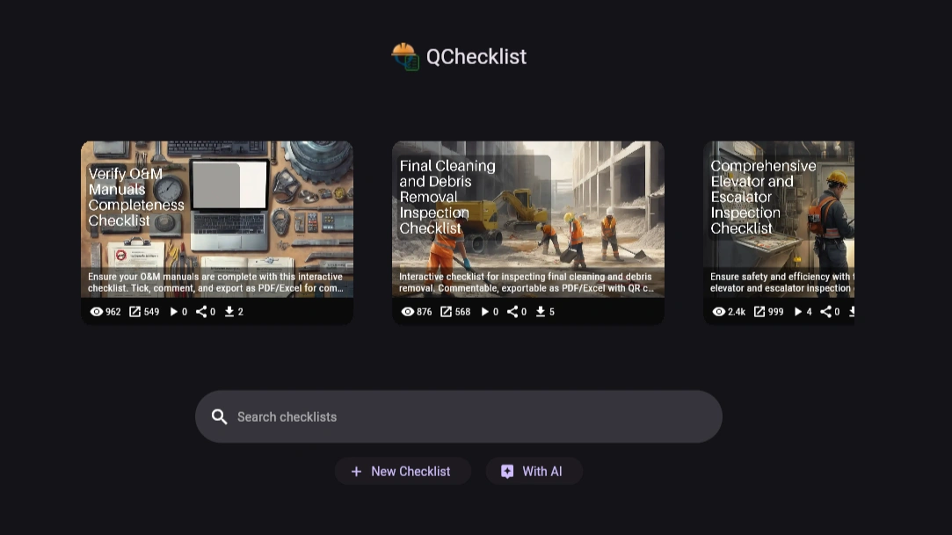Click the share icon on Elevator Inspection checklist
952x535 pixels.
click(825, 312)
